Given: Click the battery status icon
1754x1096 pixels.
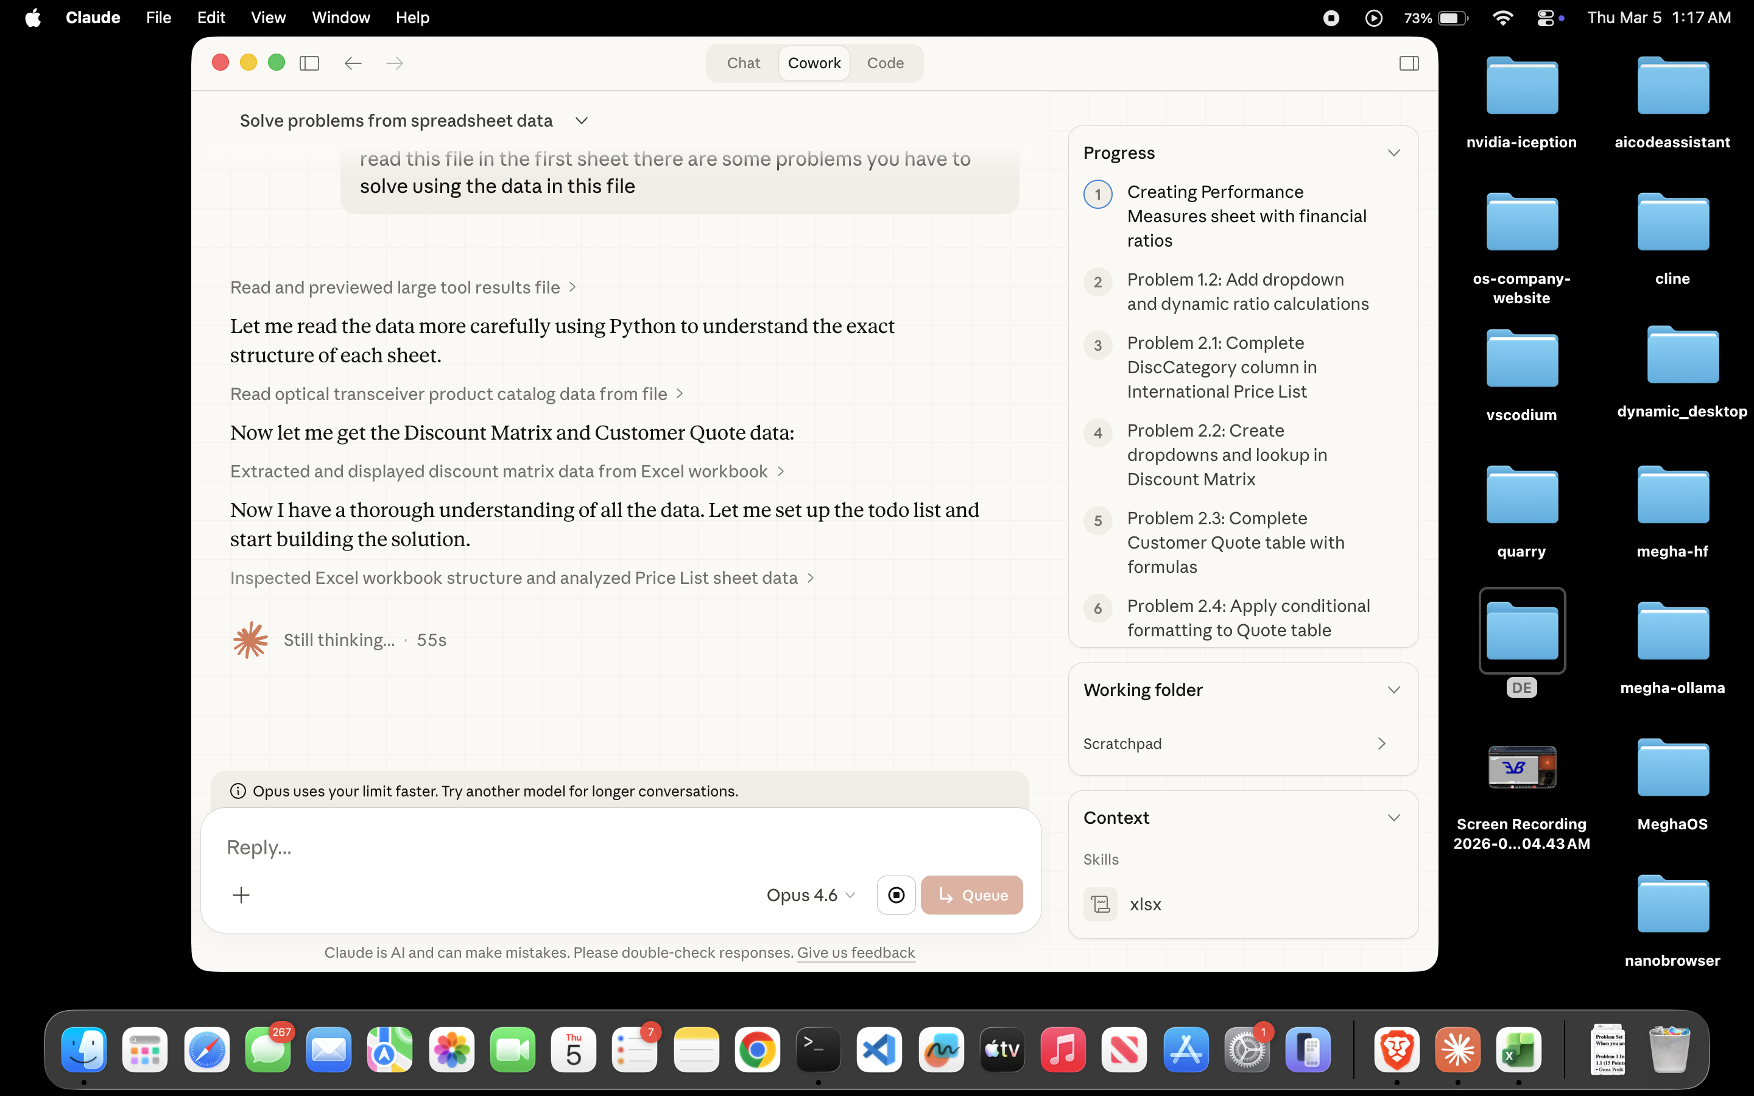Looking at the screenshot, I should coord(1453,18).
